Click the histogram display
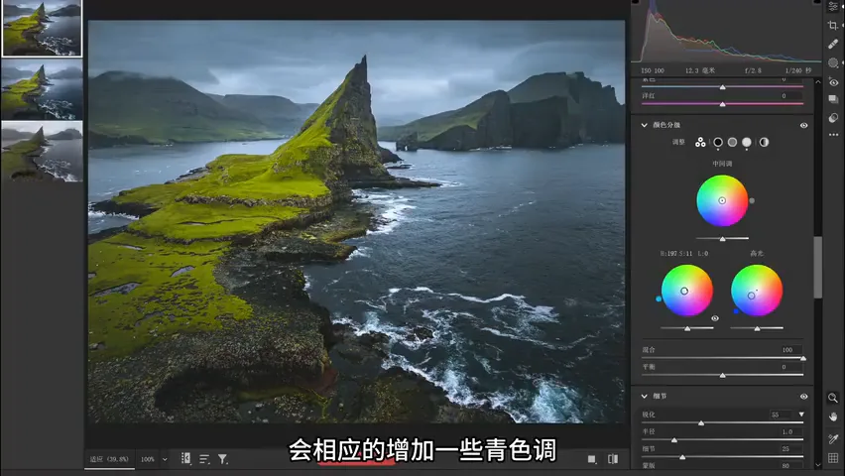The image size is (845, 476). tap(726, 32)
